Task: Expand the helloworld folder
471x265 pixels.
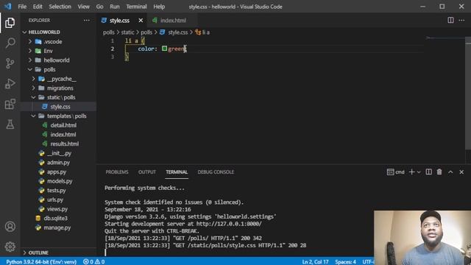Action: tap(30, 60)
